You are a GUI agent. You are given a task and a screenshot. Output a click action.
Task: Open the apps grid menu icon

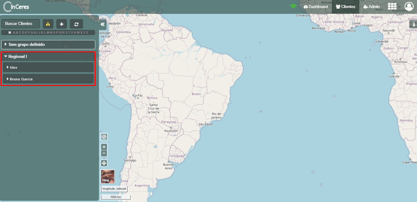click(x=392, y=6)
